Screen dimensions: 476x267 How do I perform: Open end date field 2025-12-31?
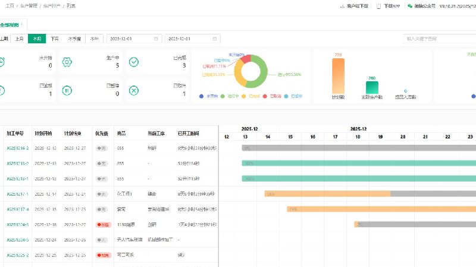[x=192, y=39]
